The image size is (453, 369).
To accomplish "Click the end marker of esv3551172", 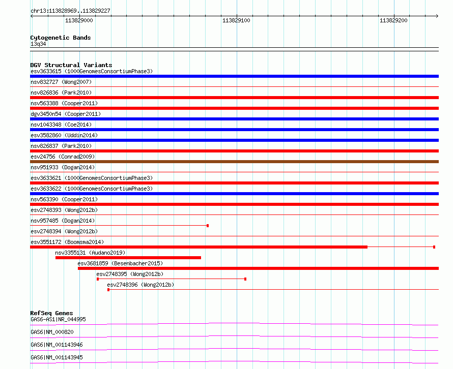I will point(434,247).
